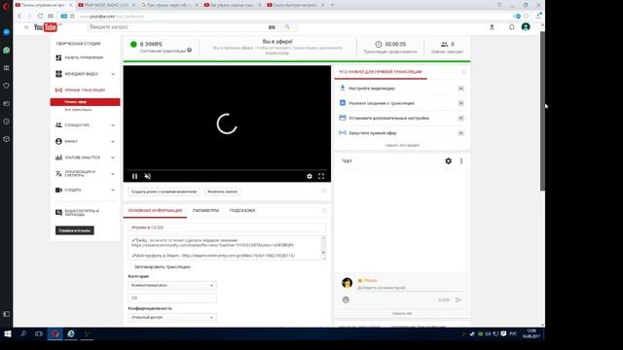623x350 pixels.
Task: Open chat settings gear icon
Action: [448, 160]
